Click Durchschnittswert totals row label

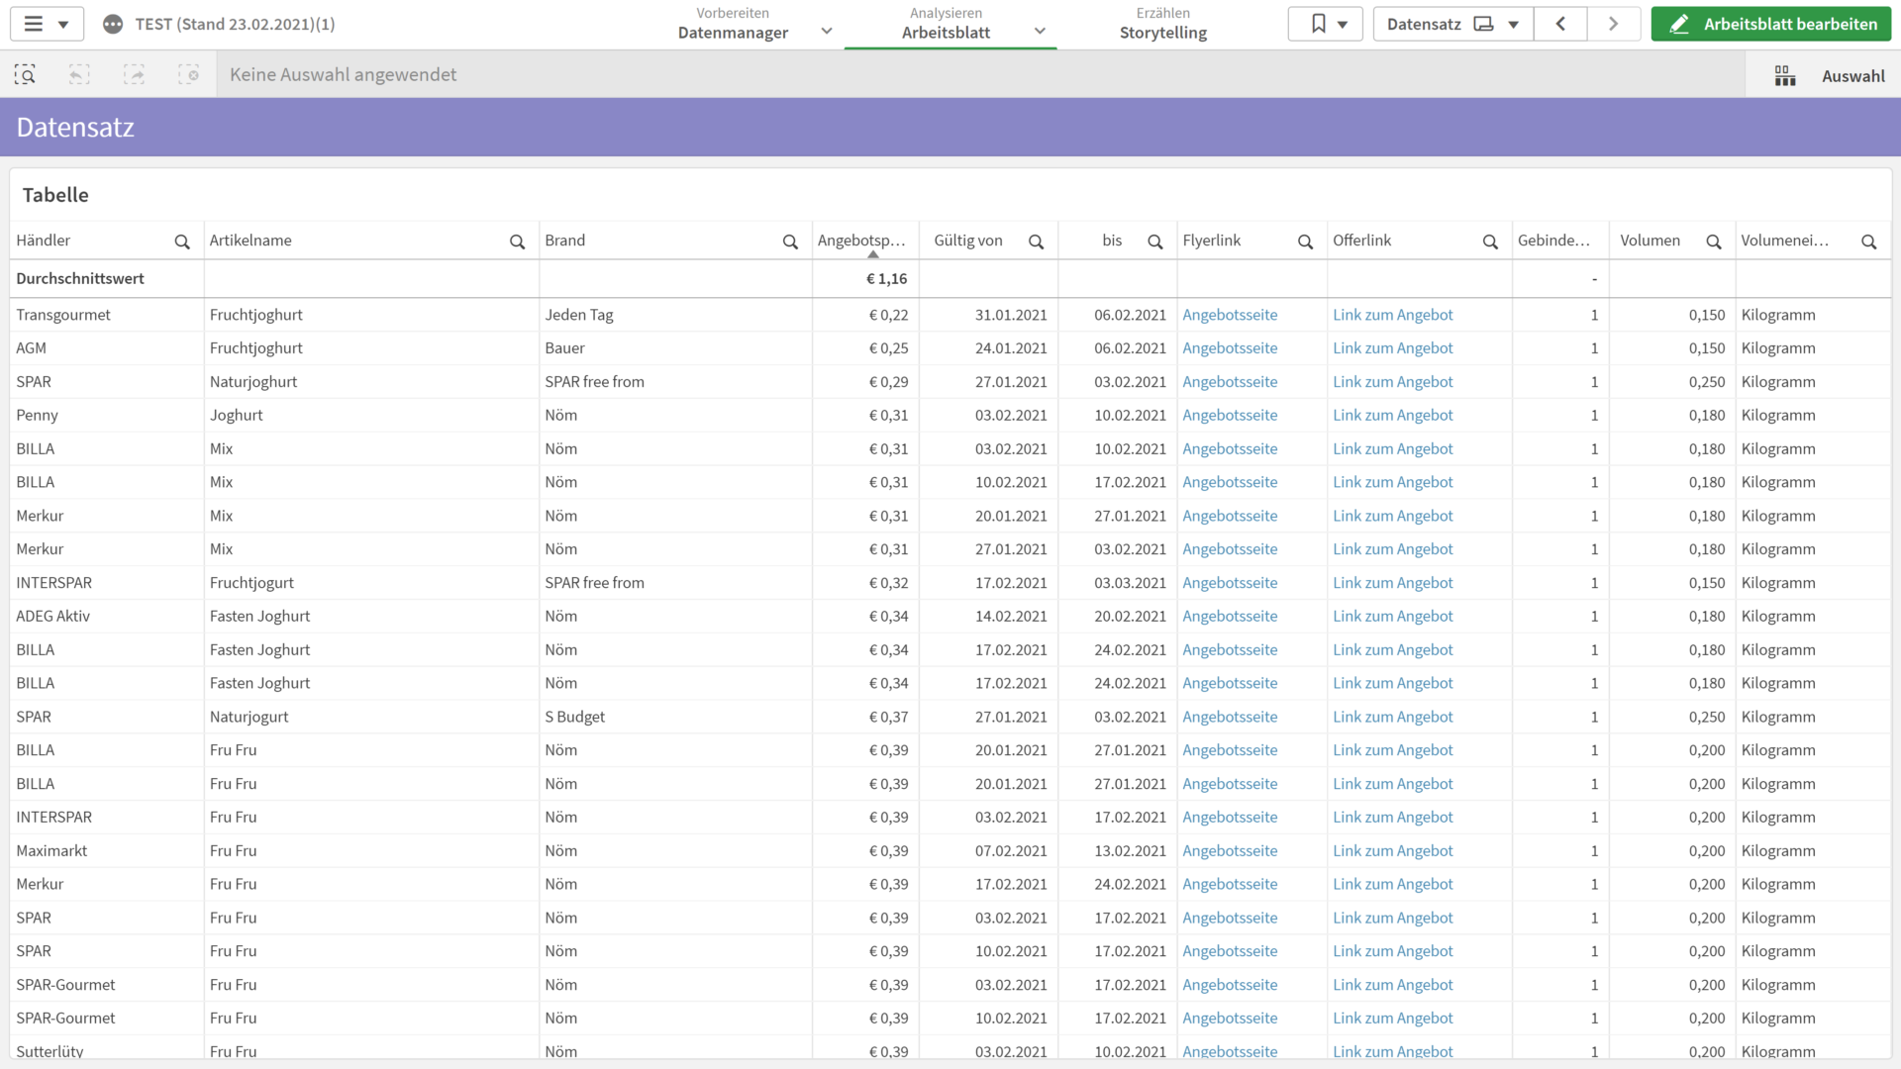pyautogui.click(x=80, y=279)
